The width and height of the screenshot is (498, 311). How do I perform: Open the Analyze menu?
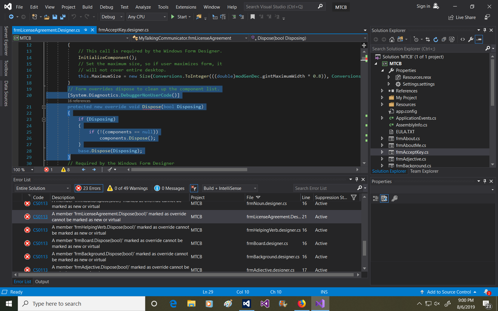pyautogui.click(x=143, y=7)
